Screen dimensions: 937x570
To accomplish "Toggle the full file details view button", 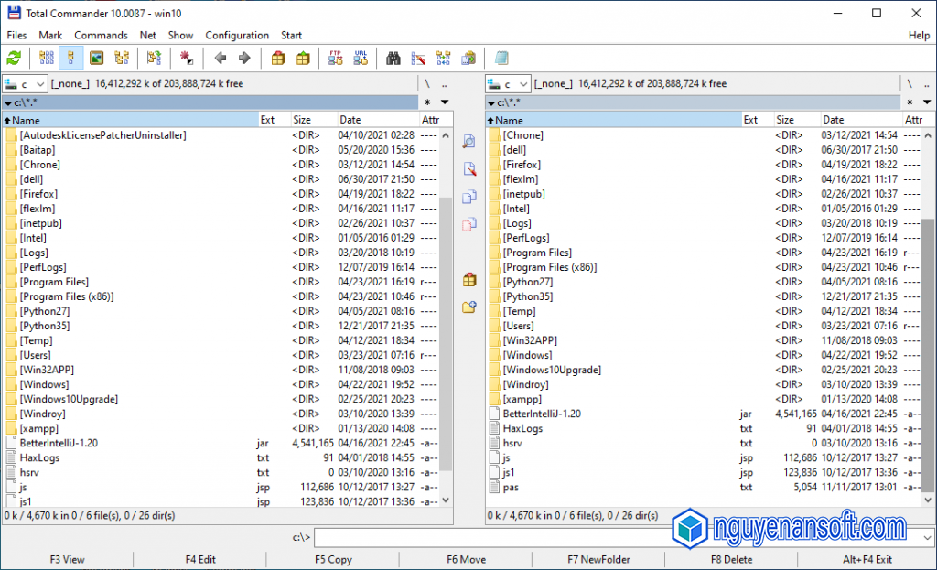I will (71, 58).
